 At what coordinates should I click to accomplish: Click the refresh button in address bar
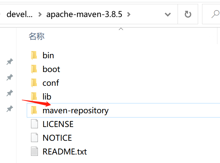(x=188, y=14)
